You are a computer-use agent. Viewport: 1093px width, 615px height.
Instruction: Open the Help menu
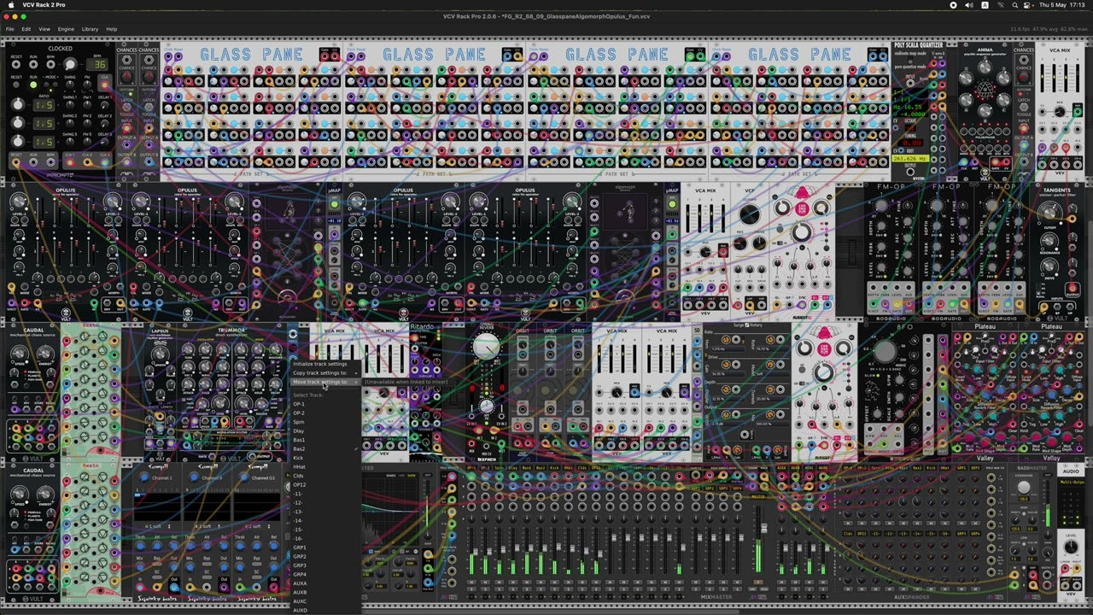pos(111,29)
